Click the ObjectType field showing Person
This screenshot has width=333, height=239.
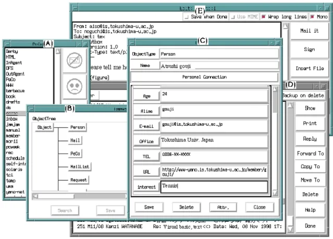(x=219, y=54)
